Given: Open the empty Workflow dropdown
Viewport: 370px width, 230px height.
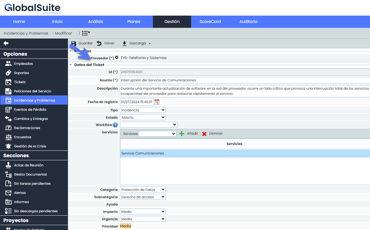Looking at the screenshot, I should (149, 124).
